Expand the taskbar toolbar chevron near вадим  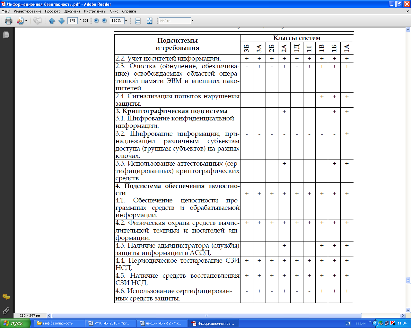tap(369, 322)
